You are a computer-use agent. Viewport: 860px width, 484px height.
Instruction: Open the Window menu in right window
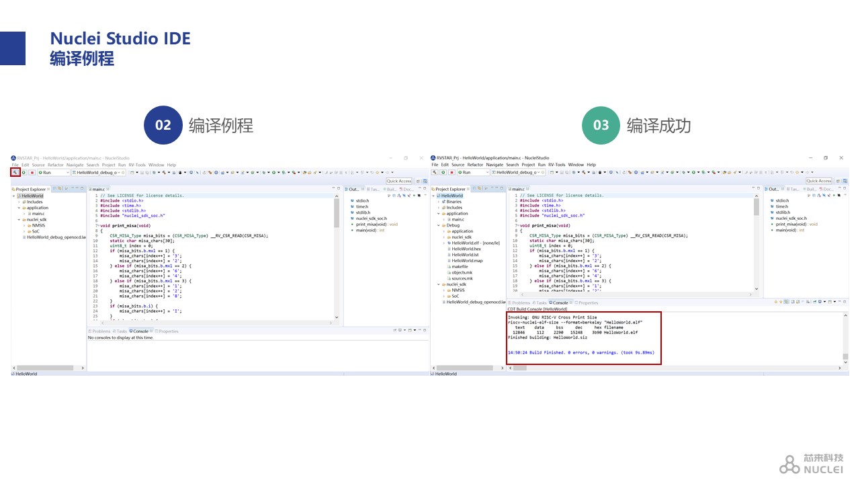point(576,165)
